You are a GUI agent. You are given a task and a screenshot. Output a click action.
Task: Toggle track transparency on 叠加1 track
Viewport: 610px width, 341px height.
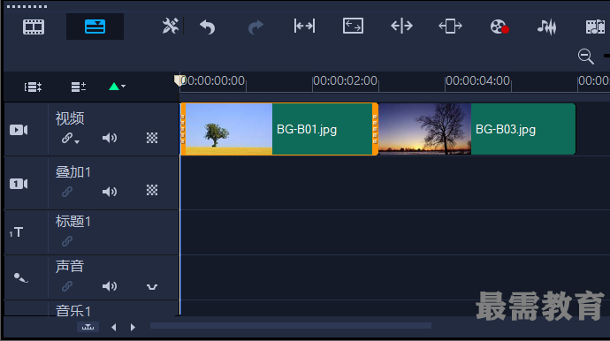152,190
